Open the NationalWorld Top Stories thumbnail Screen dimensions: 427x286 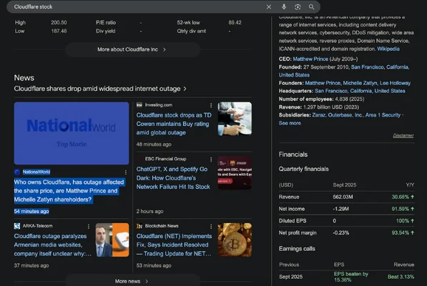[72, 133]
